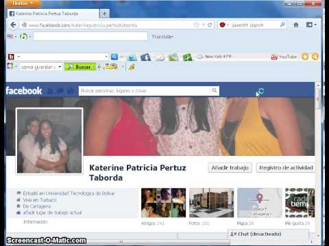Click the vertical scrollbar down arrow
The image size is (329, 246).
[x=318, y=236]
